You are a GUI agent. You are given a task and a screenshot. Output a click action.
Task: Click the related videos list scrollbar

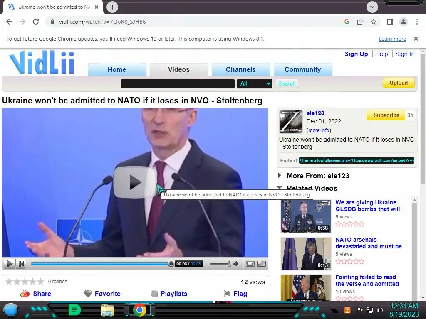click(414, 250)
